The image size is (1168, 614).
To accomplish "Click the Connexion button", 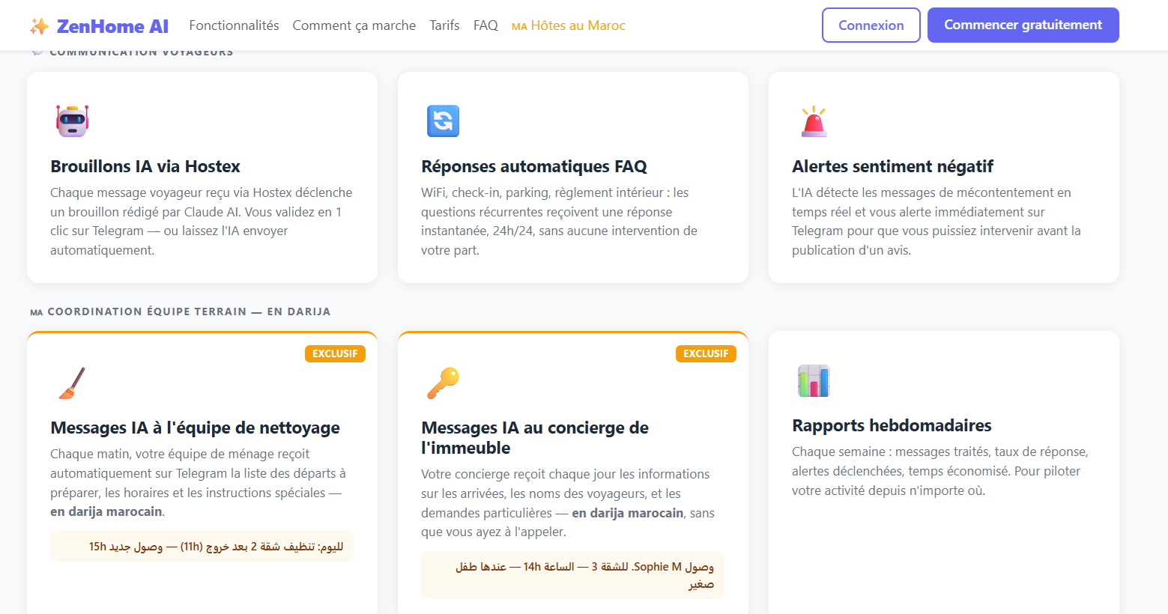I will click(871, 25).
